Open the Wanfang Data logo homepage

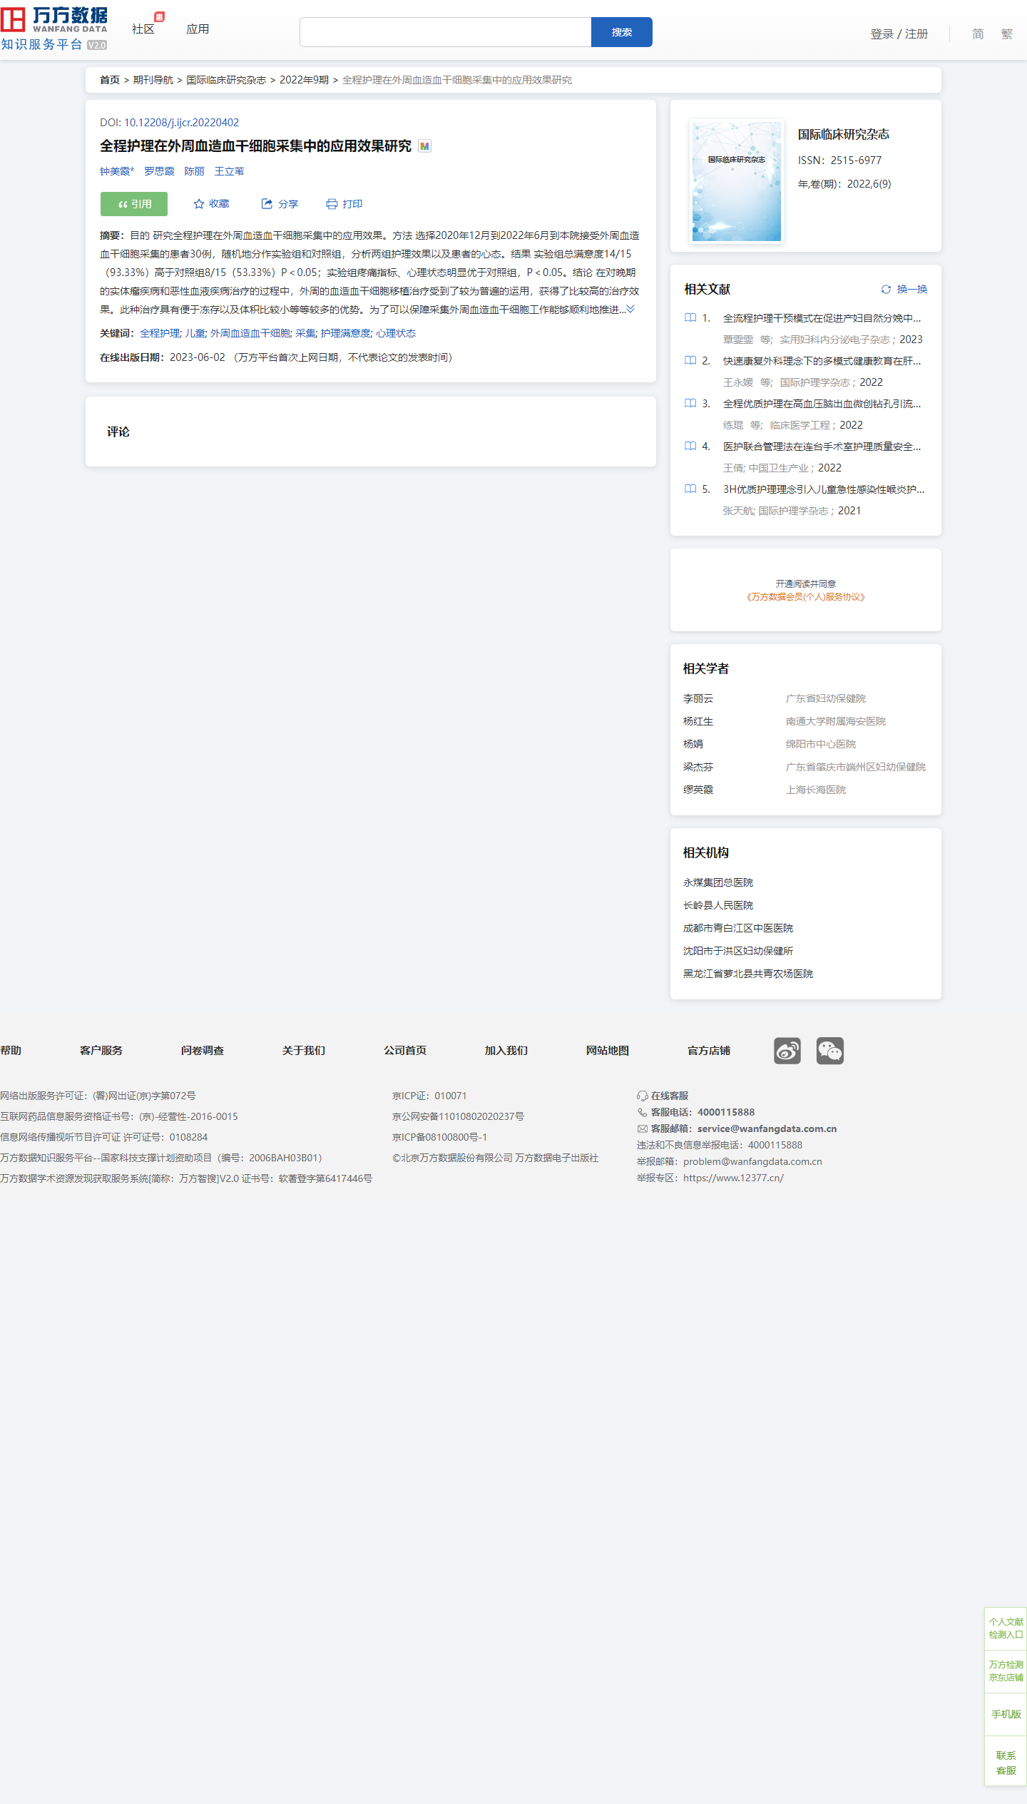coord(54,29)
